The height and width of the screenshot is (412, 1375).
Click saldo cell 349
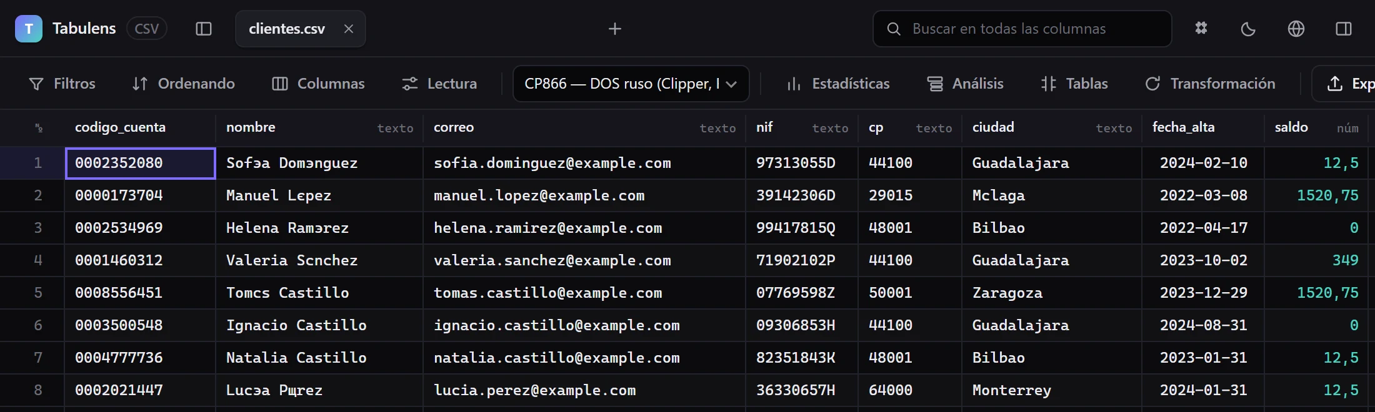(x=1316, y=261)
